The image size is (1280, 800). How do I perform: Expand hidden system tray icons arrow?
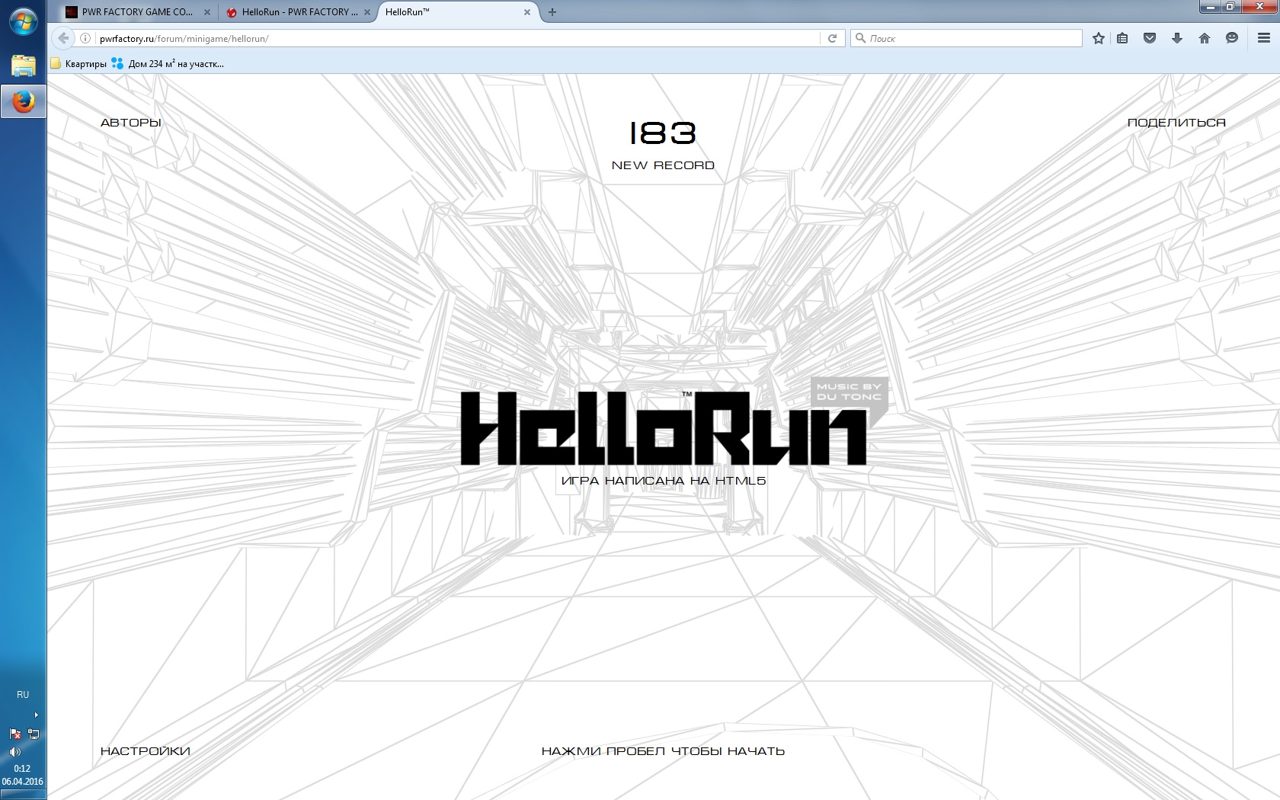36,715
